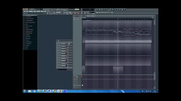Image resolution: width=181 pixels, height=101 pixels.
Task: Open the Step Sequencer channel filter dropdown
Action: [x=62, y=69]
